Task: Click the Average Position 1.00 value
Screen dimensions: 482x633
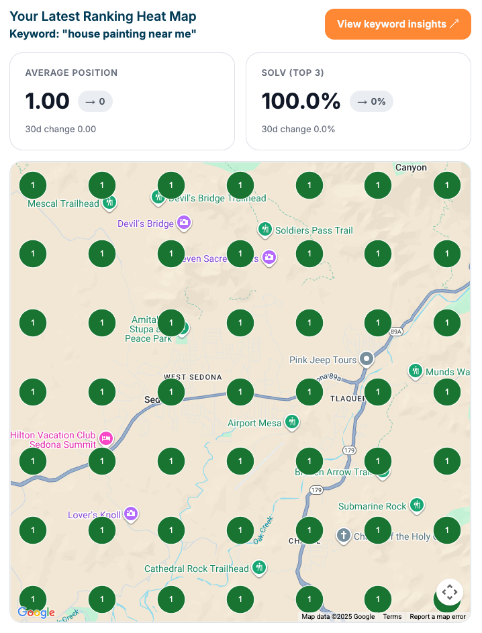Action: click(x=47, y=101)
